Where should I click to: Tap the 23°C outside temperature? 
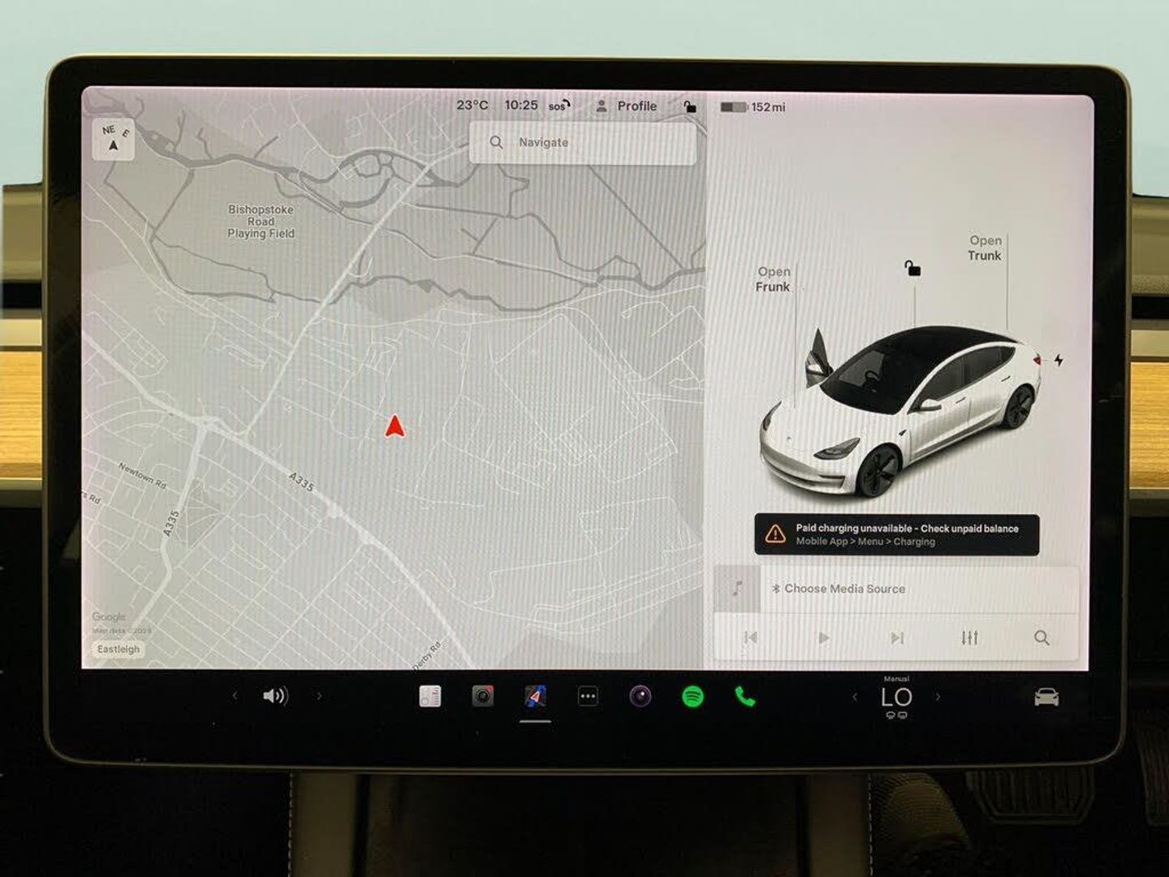(x=472, y=105)
